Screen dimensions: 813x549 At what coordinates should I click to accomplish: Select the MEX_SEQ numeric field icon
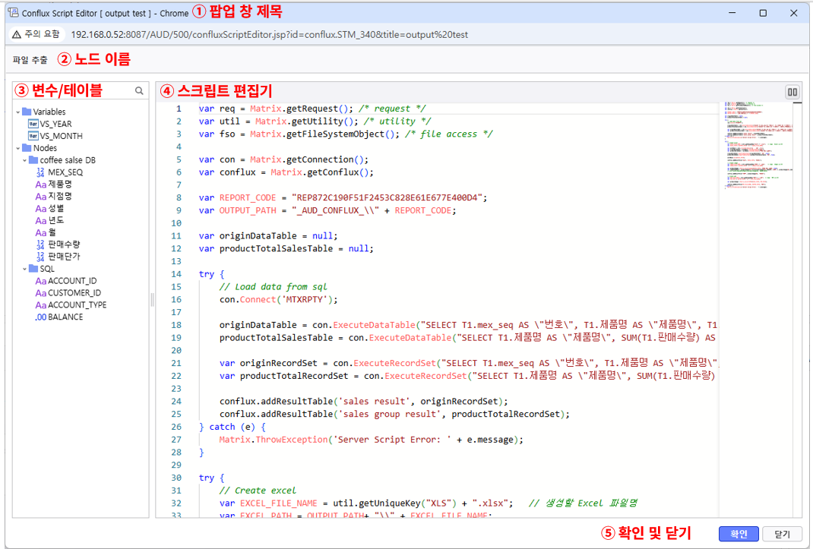[x=40, y=172]
